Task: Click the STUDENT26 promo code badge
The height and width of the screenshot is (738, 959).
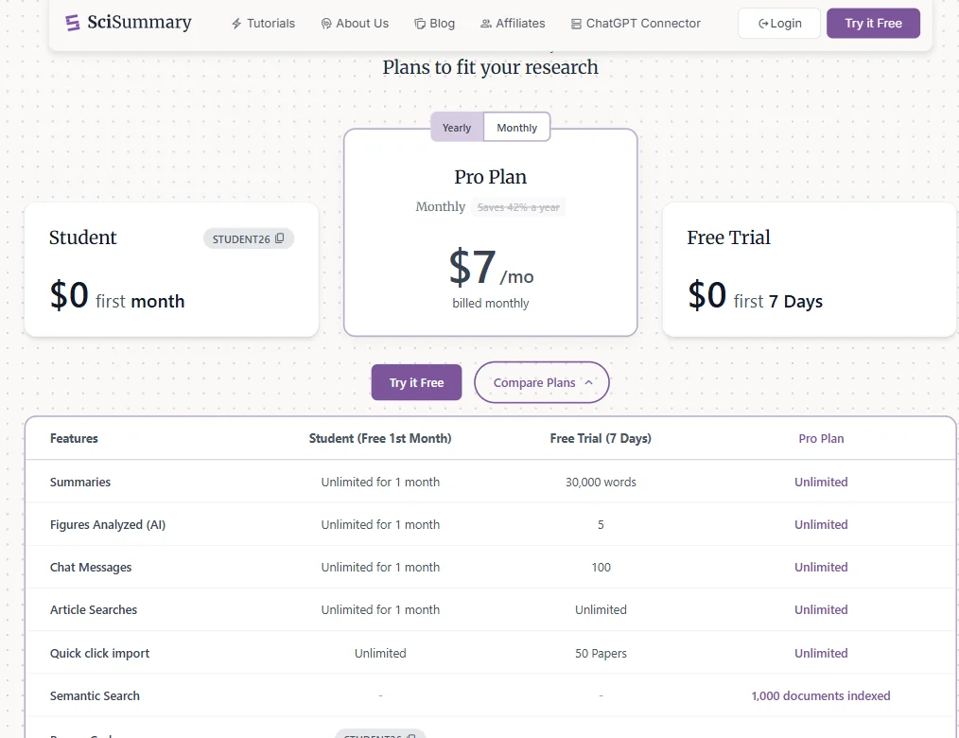Action: coord(249,238)
